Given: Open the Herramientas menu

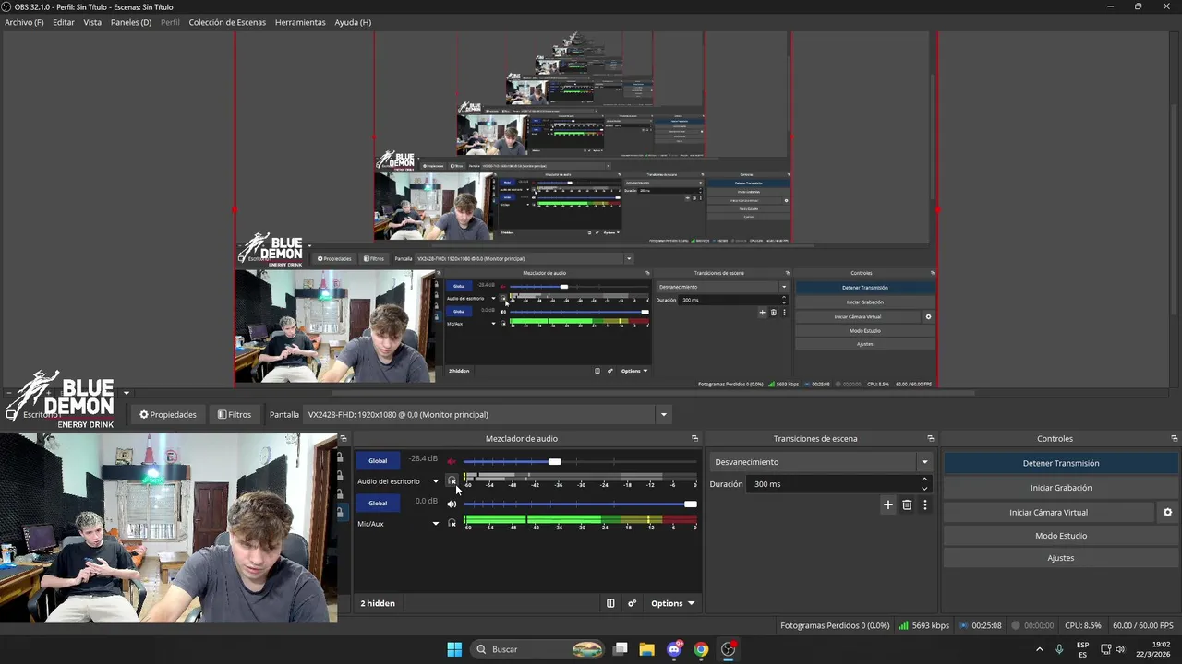Looking at the screenshot, I should coord(300,22).
